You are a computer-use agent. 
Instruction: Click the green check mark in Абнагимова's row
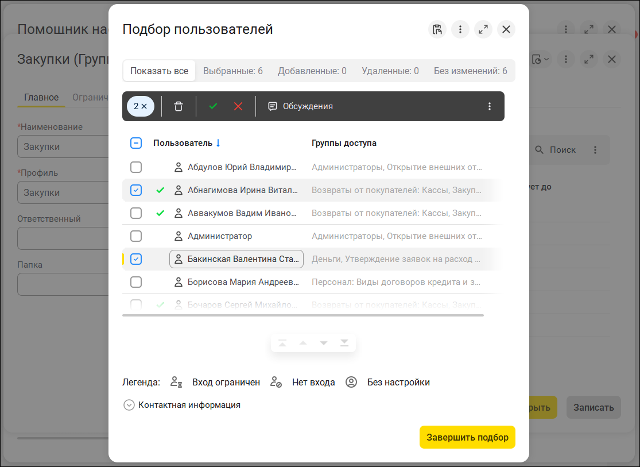point(160,190)
